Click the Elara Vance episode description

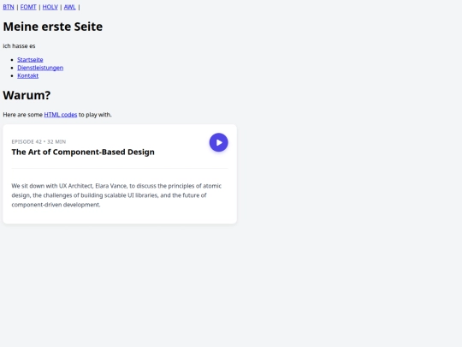(x=116, y=195)
